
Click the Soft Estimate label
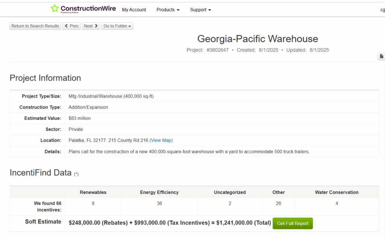43,222
